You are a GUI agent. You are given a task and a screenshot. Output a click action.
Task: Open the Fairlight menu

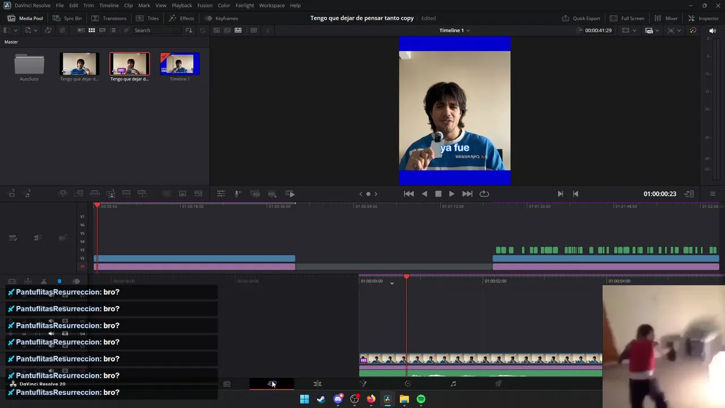pos(245,5)
